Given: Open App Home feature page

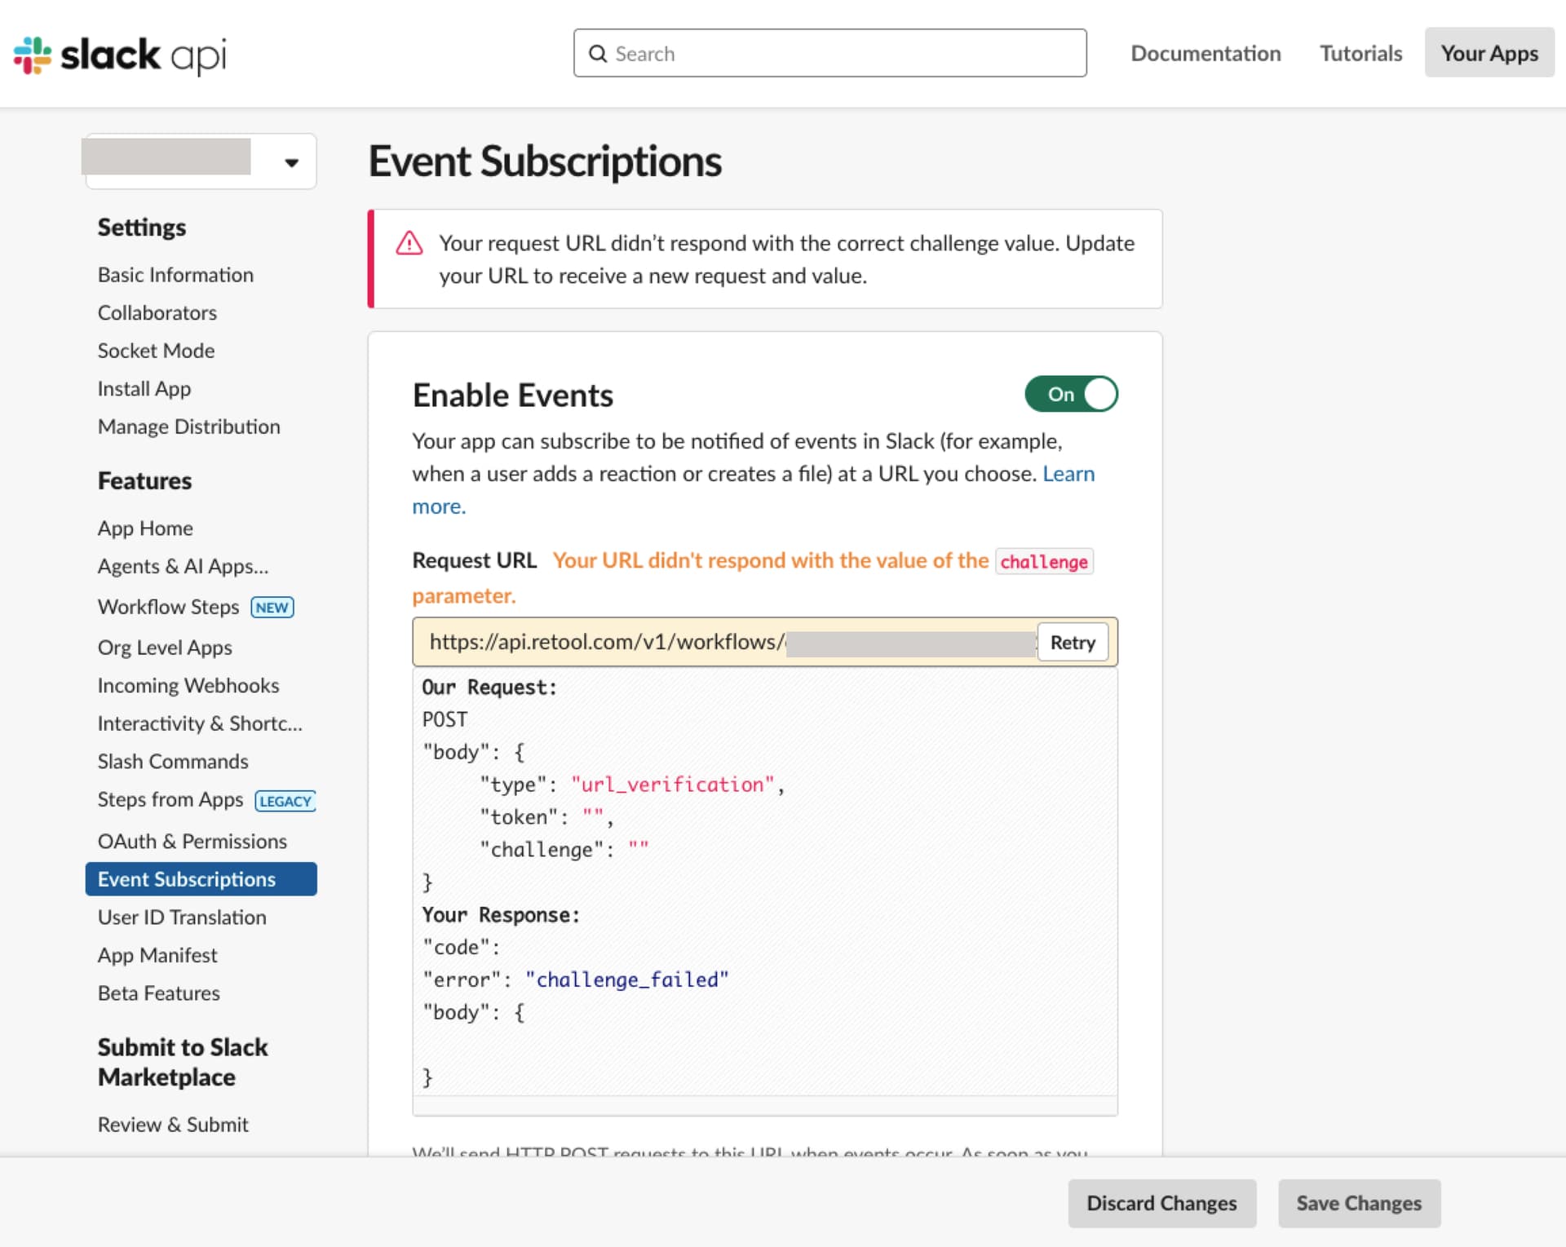Looking at the screenshot, I should [x=145, y=528].
